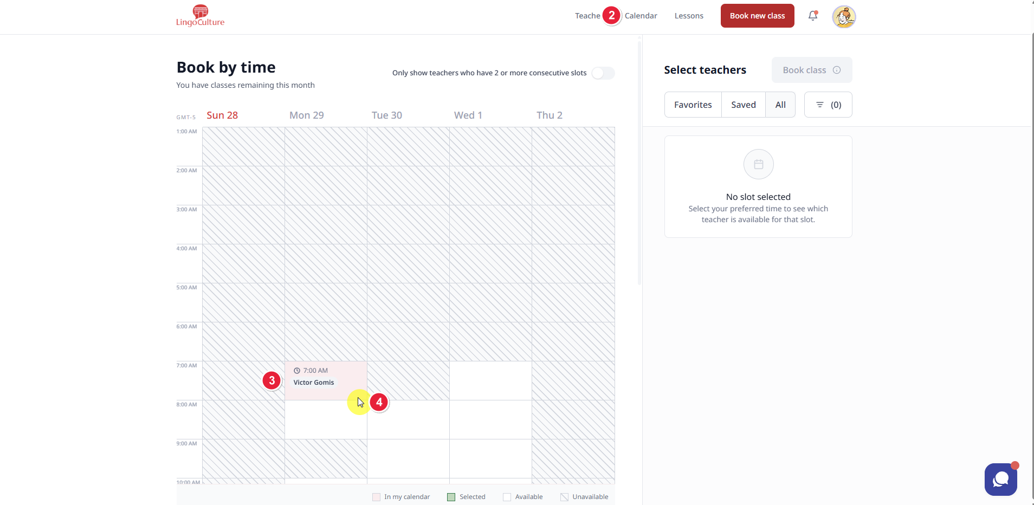Switch to the Saved teachers tab
1034x505 pixels.
(x=743, y=105)
